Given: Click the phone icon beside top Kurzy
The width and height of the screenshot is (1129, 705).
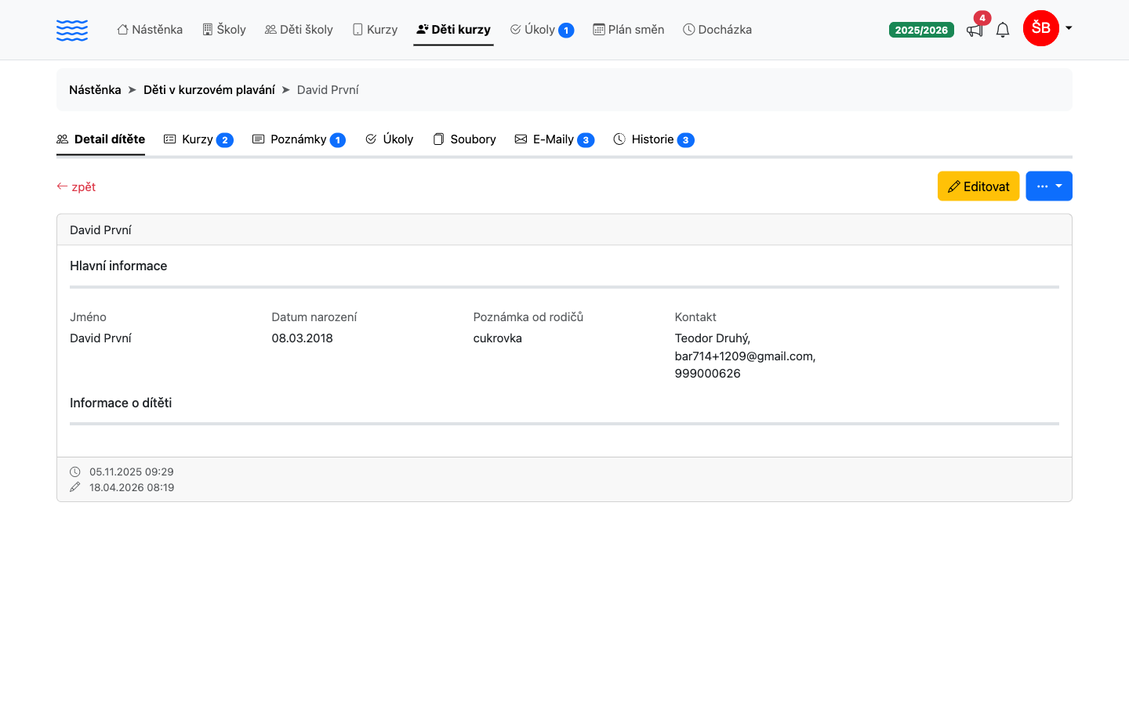Looking at the screenshot, I should [358, 30].
